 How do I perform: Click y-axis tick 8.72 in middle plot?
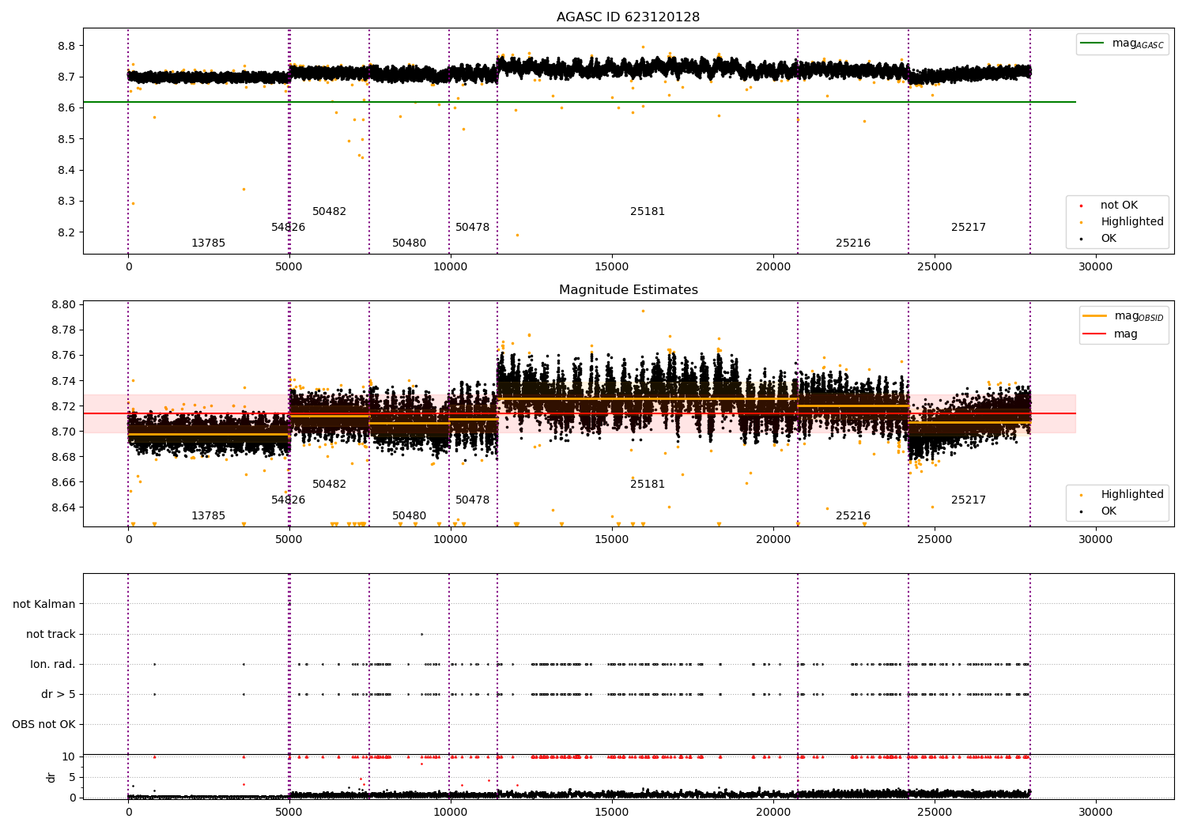[63, 406]
